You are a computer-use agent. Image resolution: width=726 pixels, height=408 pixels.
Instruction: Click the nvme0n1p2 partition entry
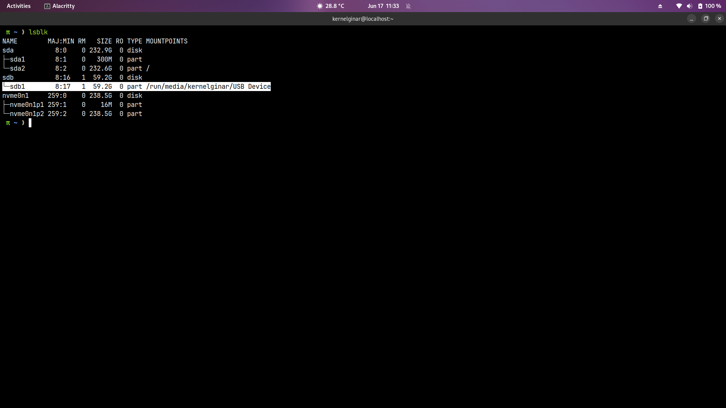27,114
